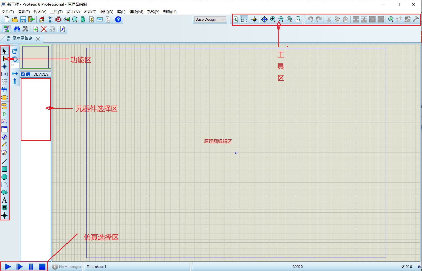Click the overview preview thumbnail
Image resolution: width=422 pixels, height=271 pixels.
36,57
